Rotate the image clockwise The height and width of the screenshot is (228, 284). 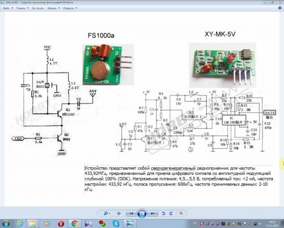click(x=171, y=213)
